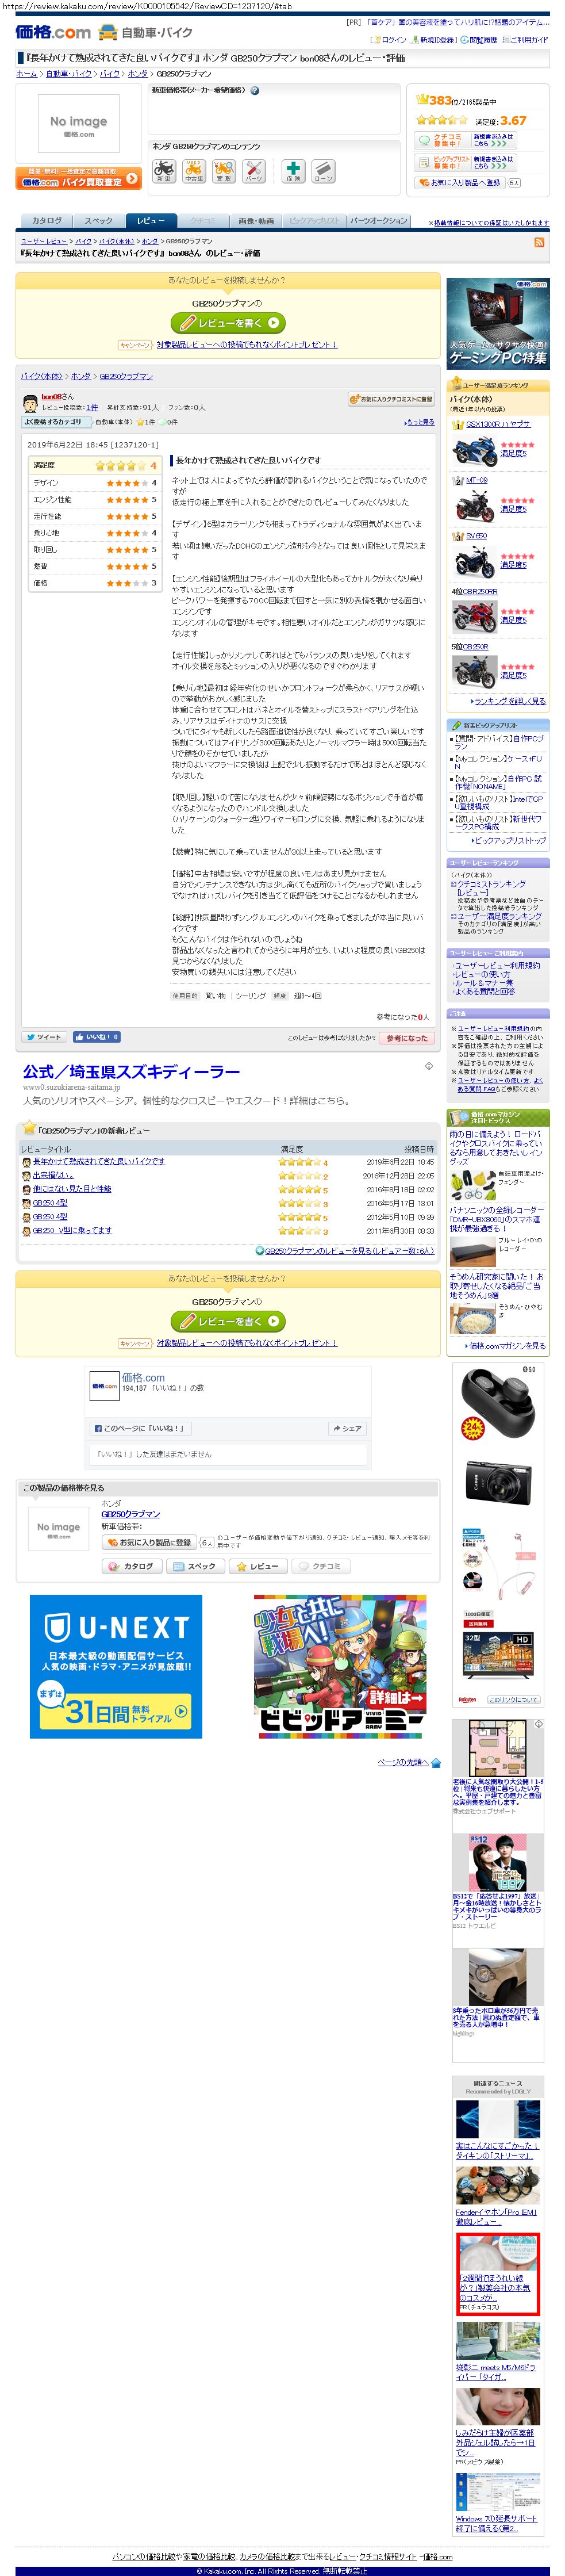Image resolution: width=565 pixels, height=2576 pixels.
Task: Click お気に入り製品に登録 in price-range box
Action: [149, 1543]
